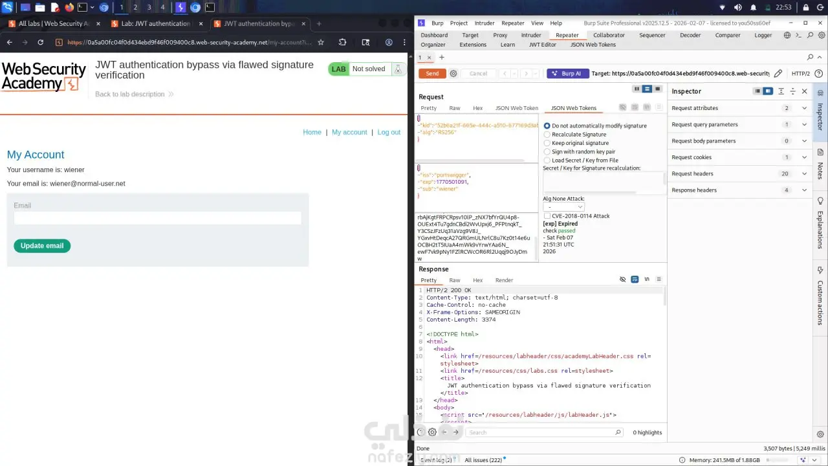Viewport: 828px width, 466px height.
Task: Reload the browser page
Action: pos(41,42)
